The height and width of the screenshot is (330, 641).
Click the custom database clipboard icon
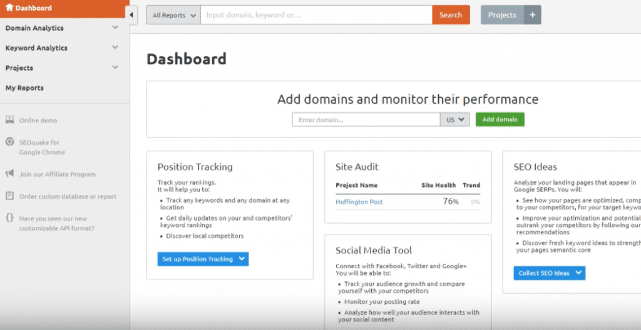9,196
